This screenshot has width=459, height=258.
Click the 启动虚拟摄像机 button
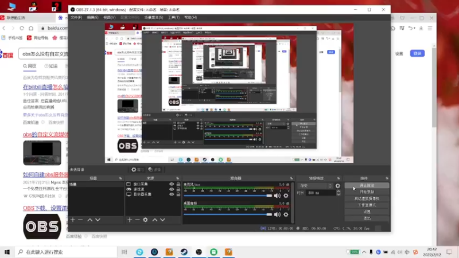pyautogui.click(x=367, y=198)
